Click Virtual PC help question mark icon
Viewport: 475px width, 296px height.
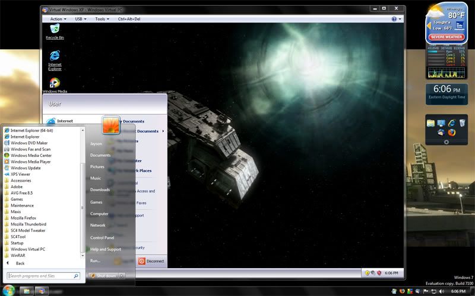click(394, 19)
